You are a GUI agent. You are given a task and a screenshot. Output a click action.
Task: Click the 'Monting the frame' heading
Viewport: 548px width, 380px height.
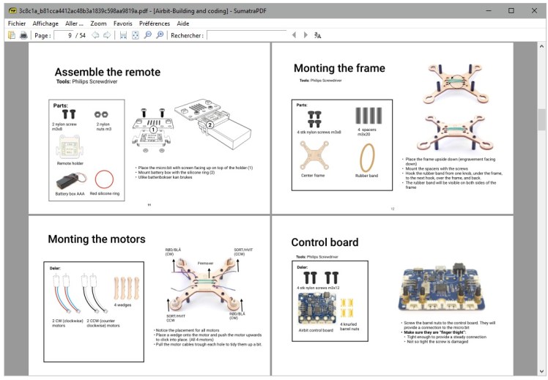click(x=339, y=68)
